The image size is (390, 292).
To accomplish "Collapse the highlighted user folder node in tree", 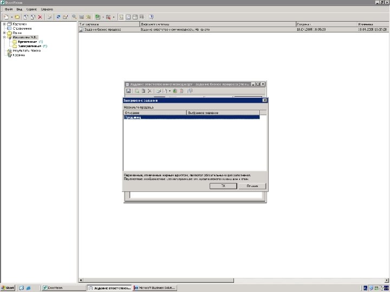I will 4,37.
